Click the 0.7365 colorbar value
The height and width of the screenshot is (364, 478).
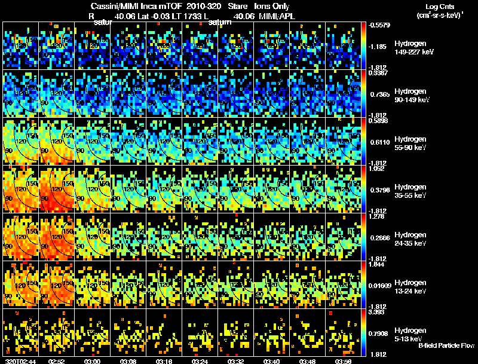coord(380,94)
